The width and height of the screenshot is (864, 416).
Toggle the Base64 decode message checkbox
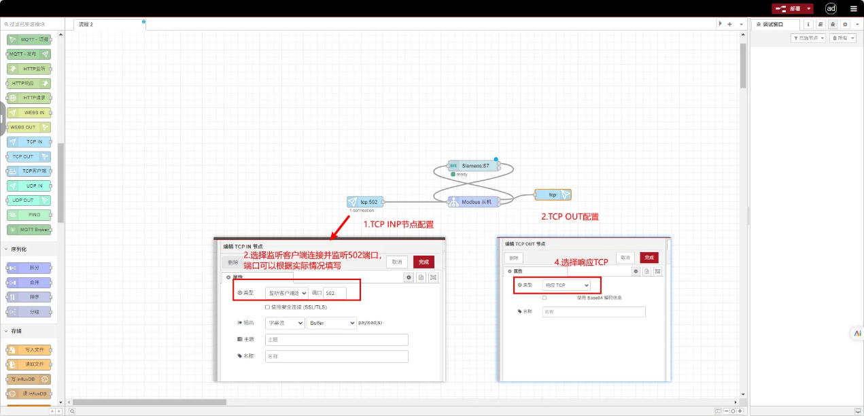point(545,298)
